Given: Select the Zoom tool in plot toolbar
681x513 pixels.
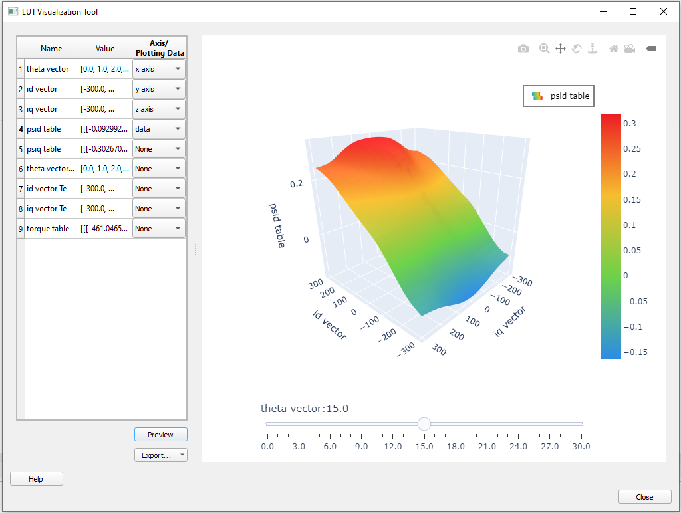Looking at the screenshot, I should 544,49.
